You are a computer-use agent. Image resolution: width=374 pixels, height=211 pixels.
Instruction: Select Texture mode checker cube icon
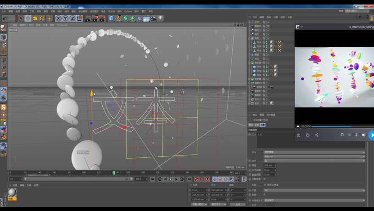pos(3,45)
